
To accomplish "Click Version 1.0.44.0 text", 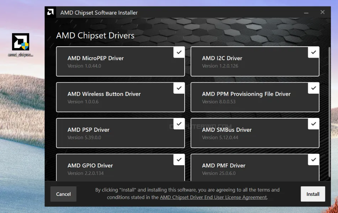I will click(84, 66).
